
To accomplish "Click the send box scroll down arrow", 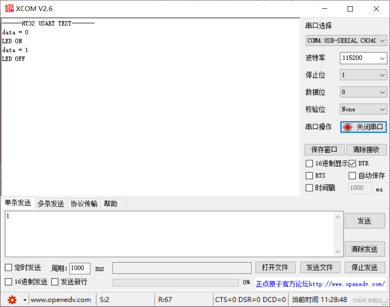I will point(338,251).
